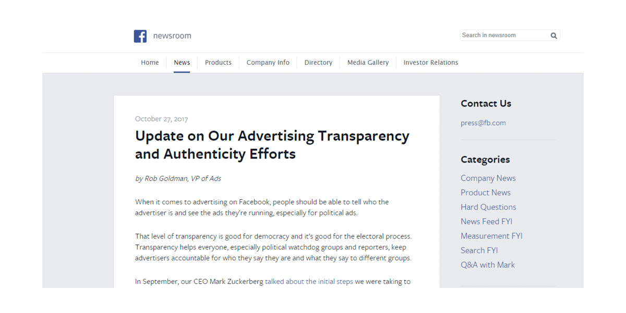
Task: Click the search magnifier icon
Action: [553, 35]
